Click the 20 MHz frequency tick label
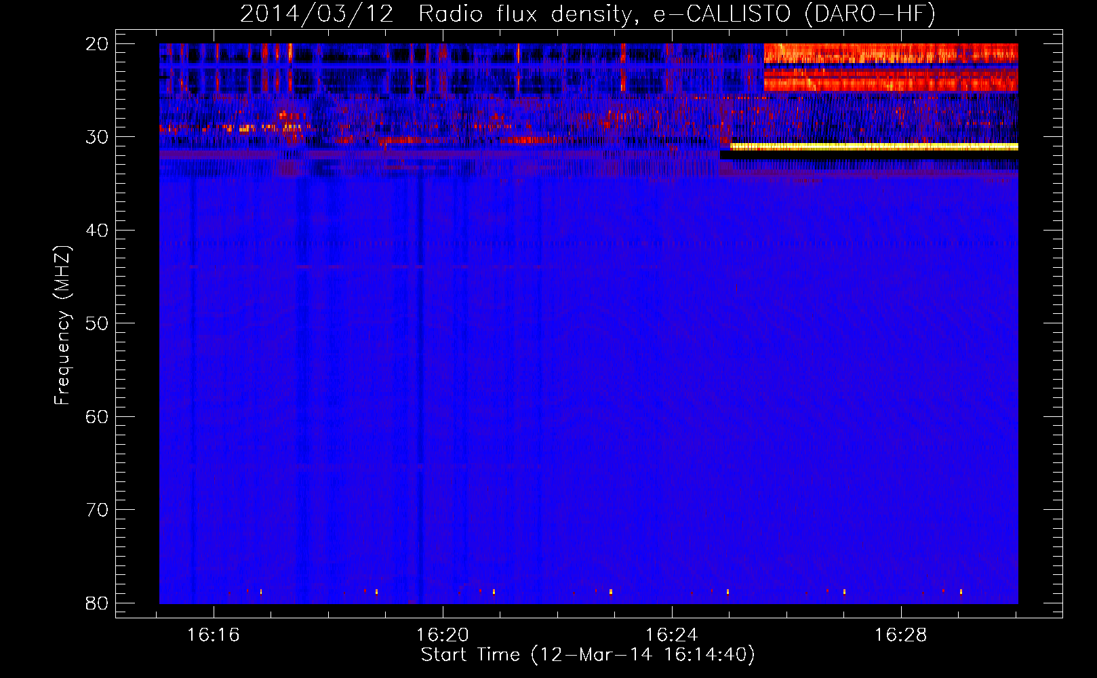 pyautogui.click(x=97, y=44)
